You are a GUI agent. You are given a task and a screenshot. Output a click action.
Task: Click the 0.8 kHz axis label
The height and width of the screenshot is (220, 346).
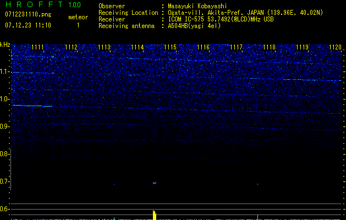(x=5, y=154)
